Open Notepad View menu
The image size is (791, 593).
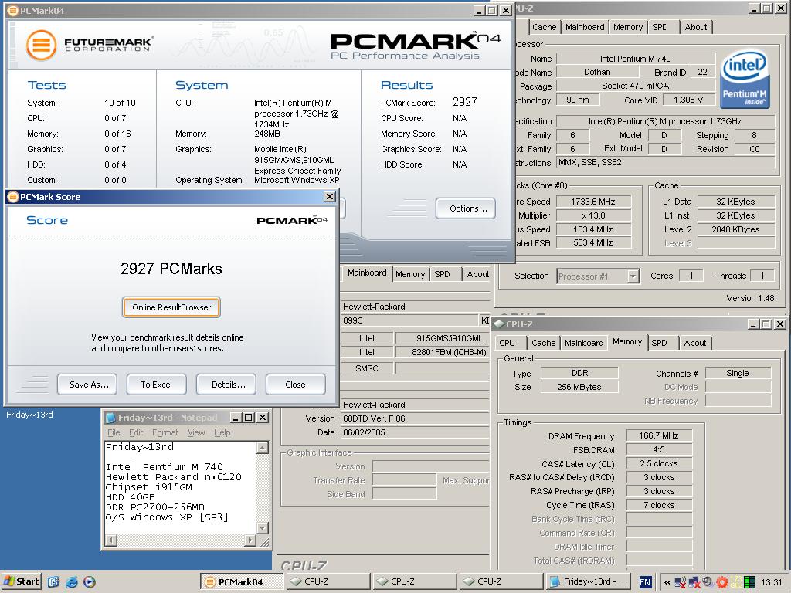[196, 432]
